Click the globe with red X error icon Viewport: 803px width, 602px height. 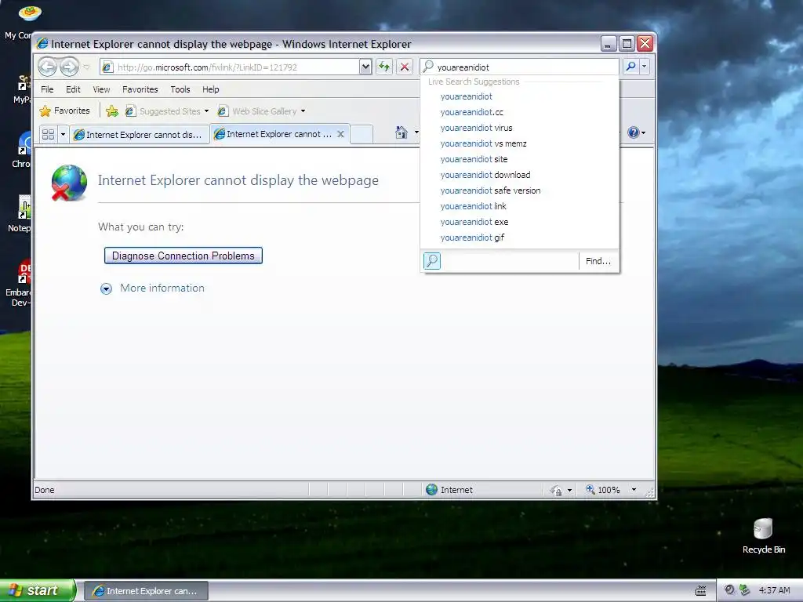click(x=69, y=183)
